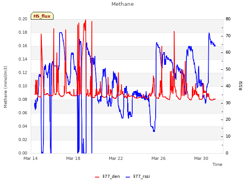Click the Methane chart title
Screen dimensions: 246x184
(x=123, y=4)
